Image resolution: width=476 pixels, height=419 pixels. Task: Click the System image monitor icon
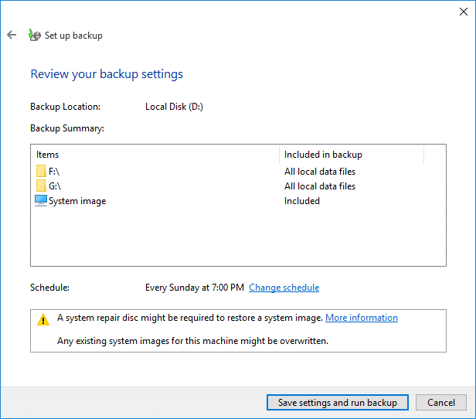pyautogui.click(x=41, y=201)
